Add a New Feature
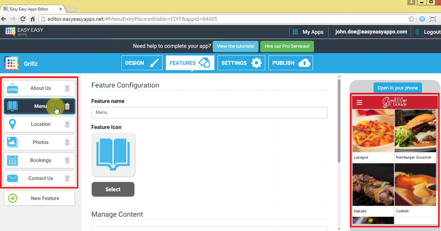Image resolution: width=441 pixels, height=231 pixels. coord(39,198)
